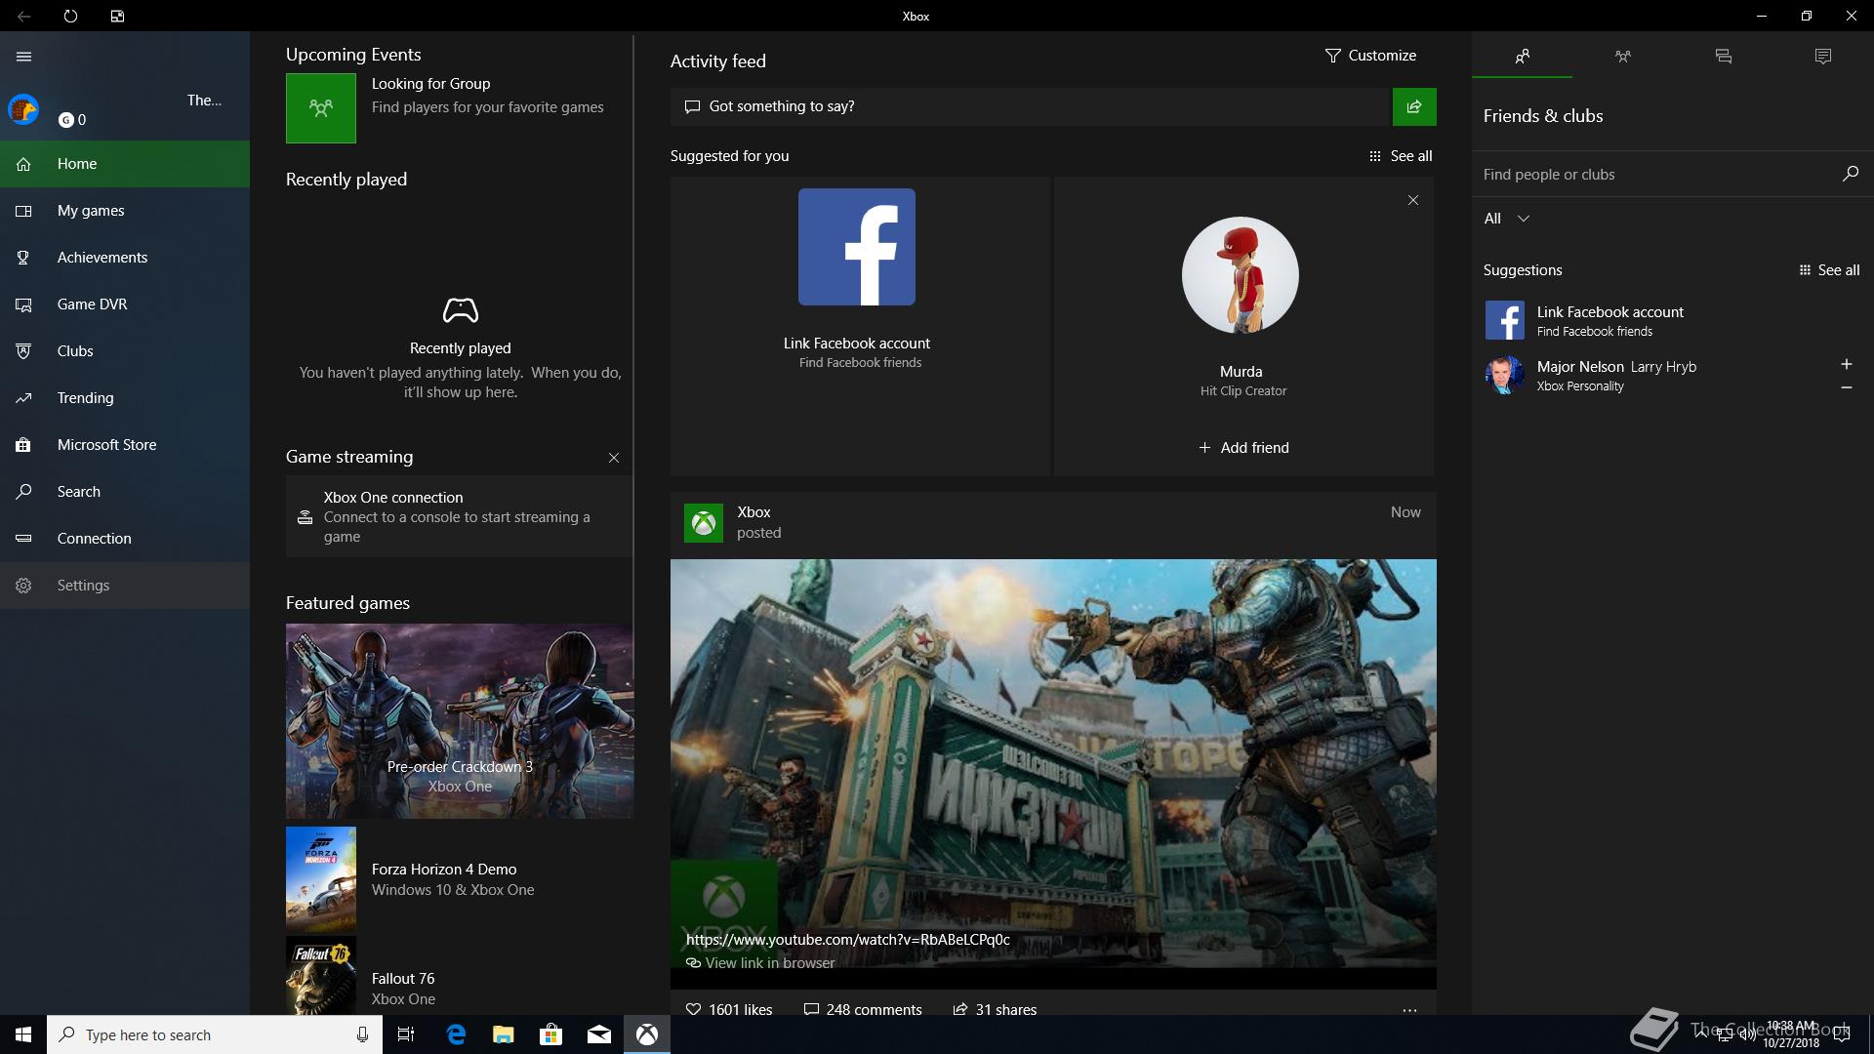This screenshot has height=1054, width=1874.
Task: Click Murda avatar picture
Action: [1241, 275]
